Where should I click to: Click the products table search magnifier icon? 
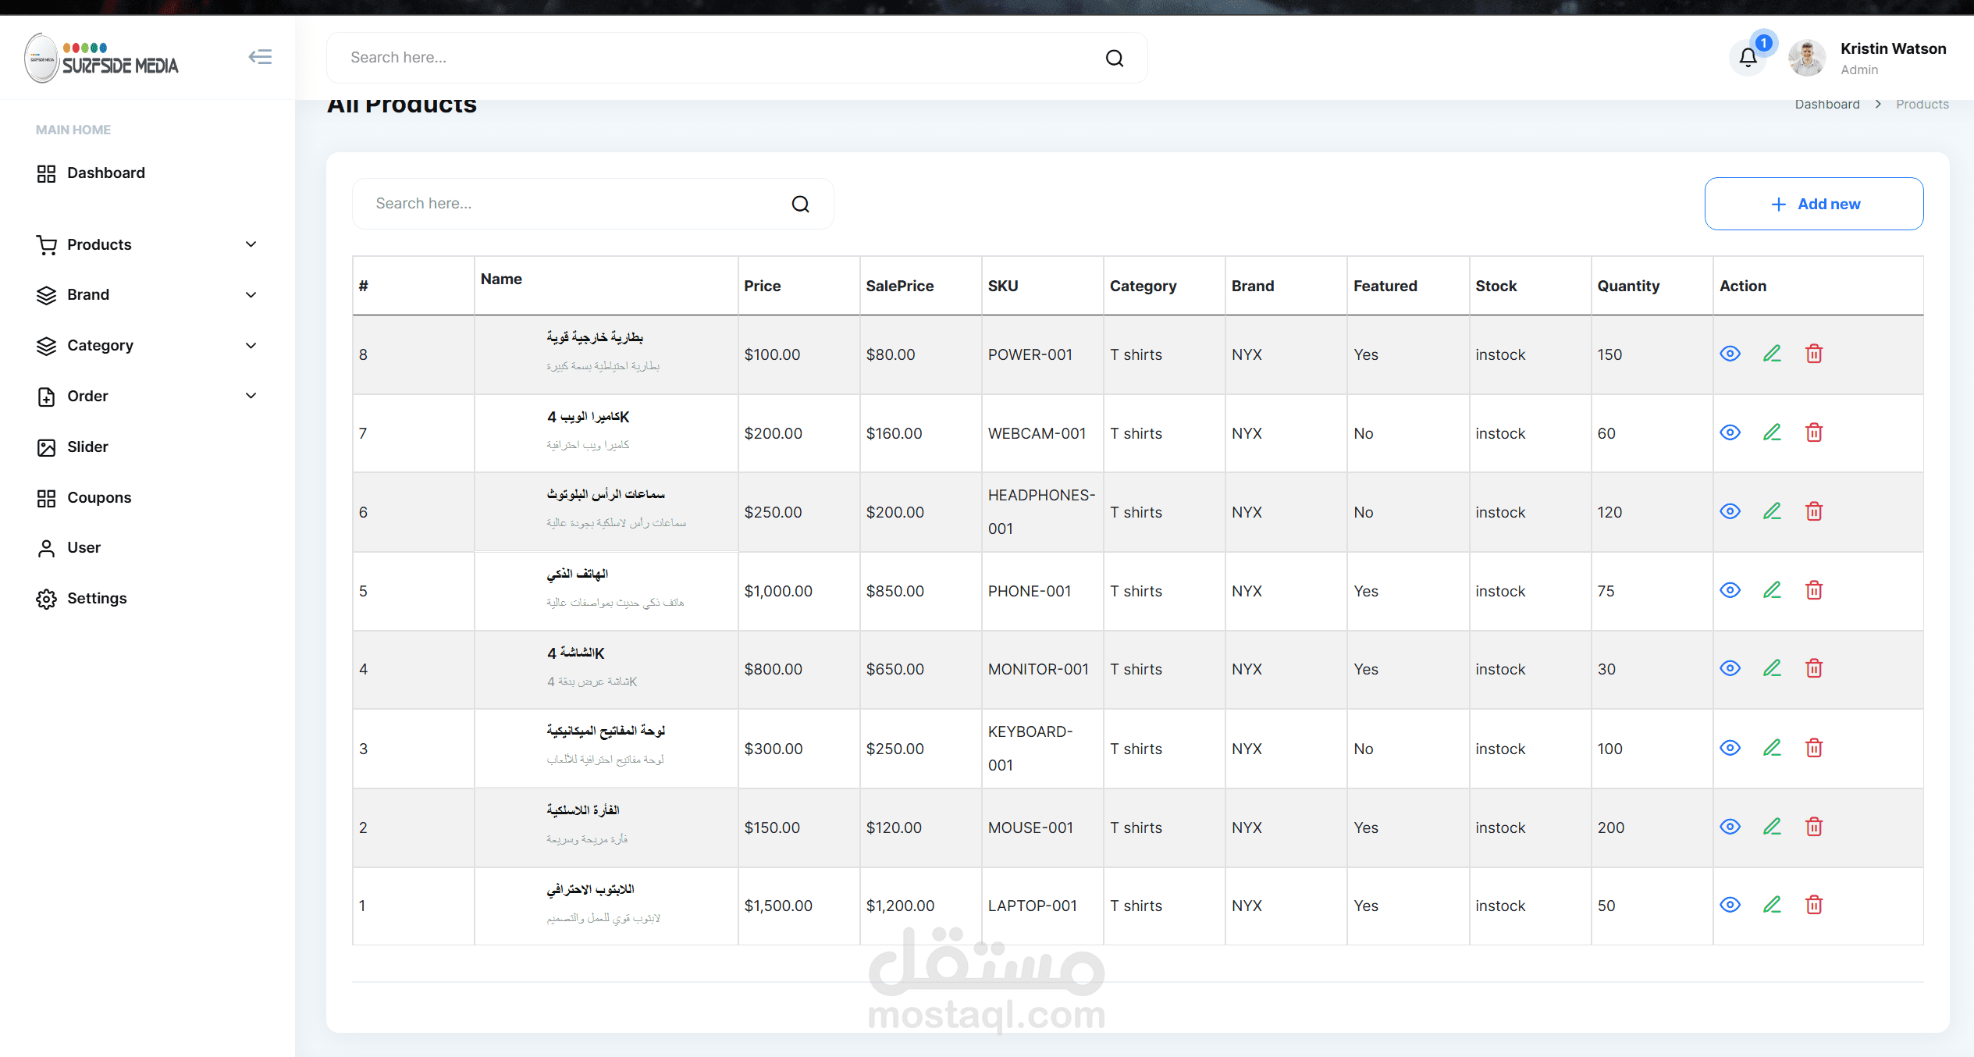(x=800, y=205)
